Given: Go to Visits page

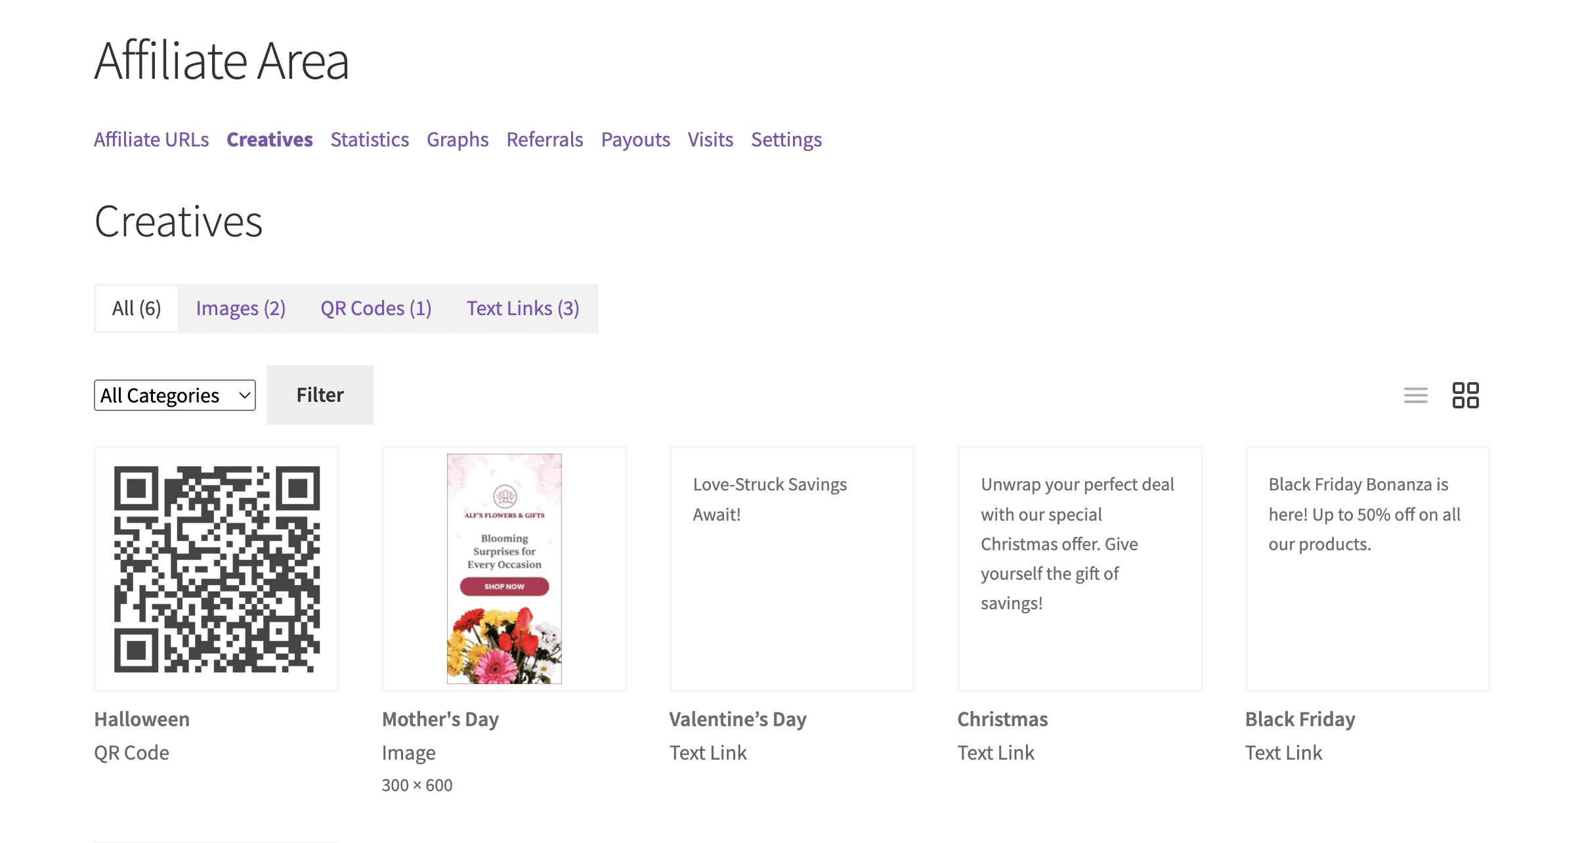Looking at the screenshot, I should [x=710, y=139].
